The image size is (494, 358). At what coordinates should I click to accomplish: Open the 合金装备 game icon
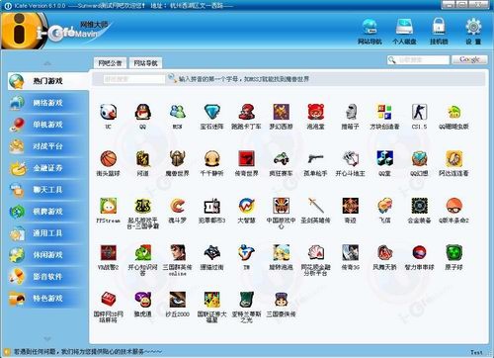pyautogui.click(x=419, y=206)
